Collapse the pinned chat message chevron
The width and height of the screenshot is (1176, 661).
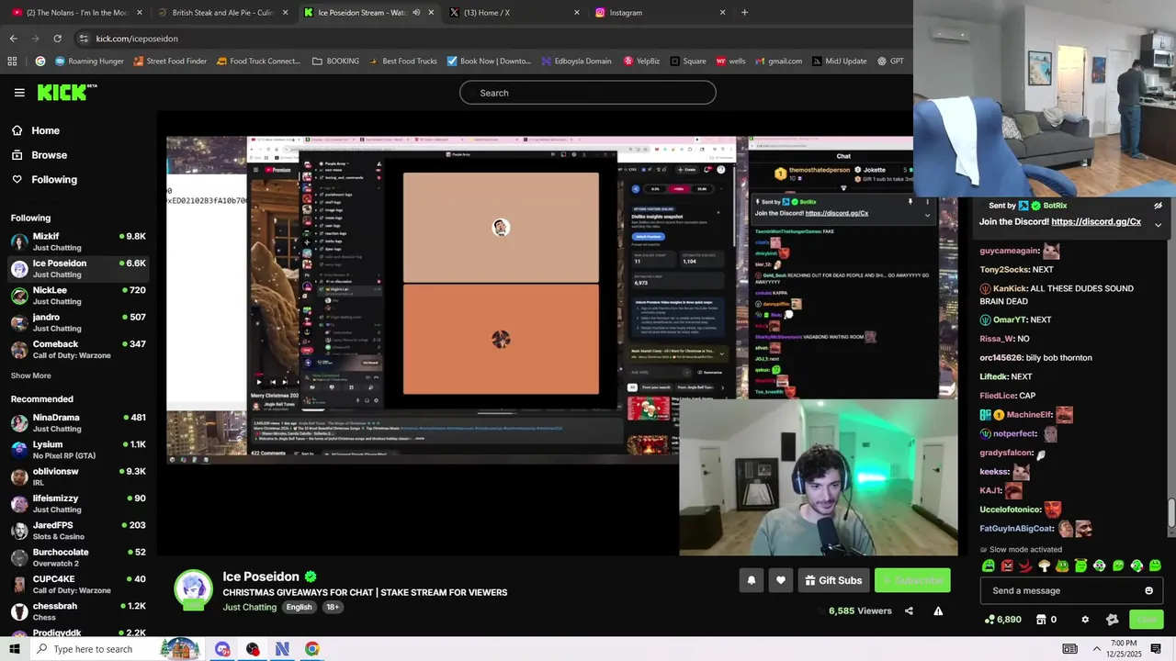(x=1158, y=224)
